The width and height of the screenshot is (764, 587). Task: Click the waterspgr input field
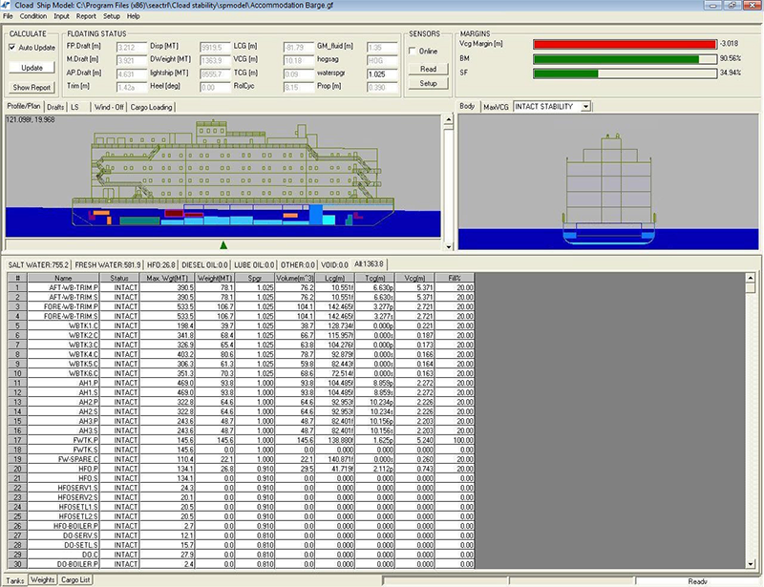pyautogui.click(x=381, y=73)
